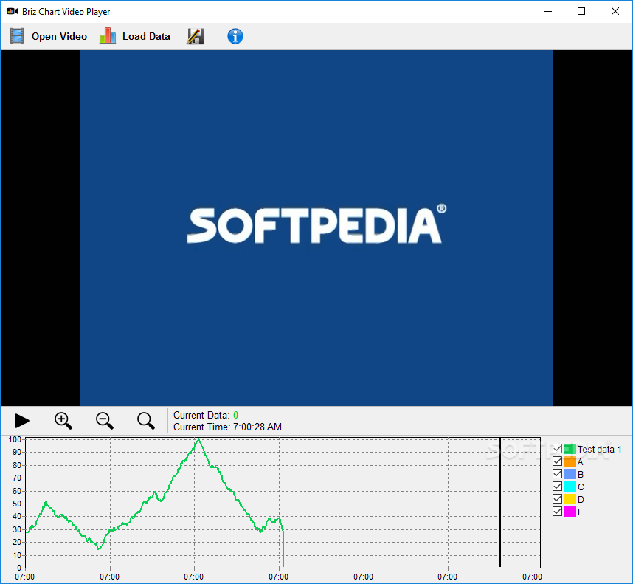Uncheck the series D checkbox
The image size is (633, 584).
tap(558, 499)
